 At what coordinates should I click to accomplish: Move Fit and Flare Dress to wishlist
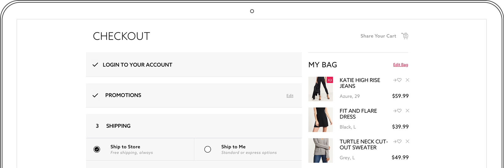click(x=397, y=111)
